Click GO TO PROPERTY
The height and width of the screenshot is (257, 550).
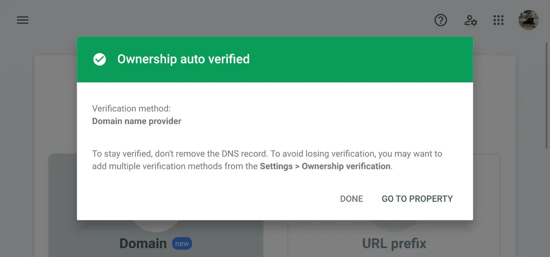click(x=417, y=198)
